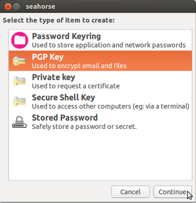The image size is (196, 203).
Task: Click the Secure Shell Key icon
Action: tap(19, 101)
